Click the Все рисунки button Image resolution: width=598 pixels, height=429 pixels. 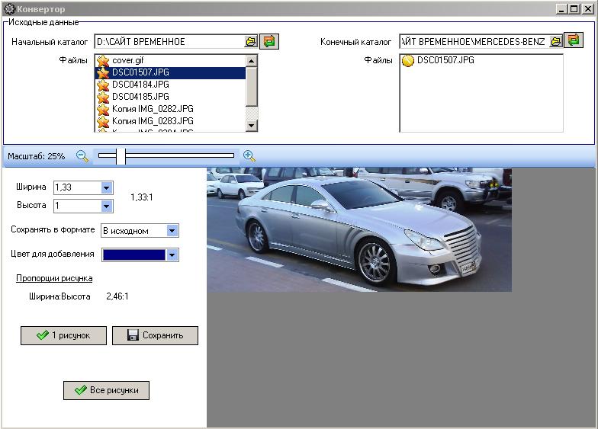107,390
